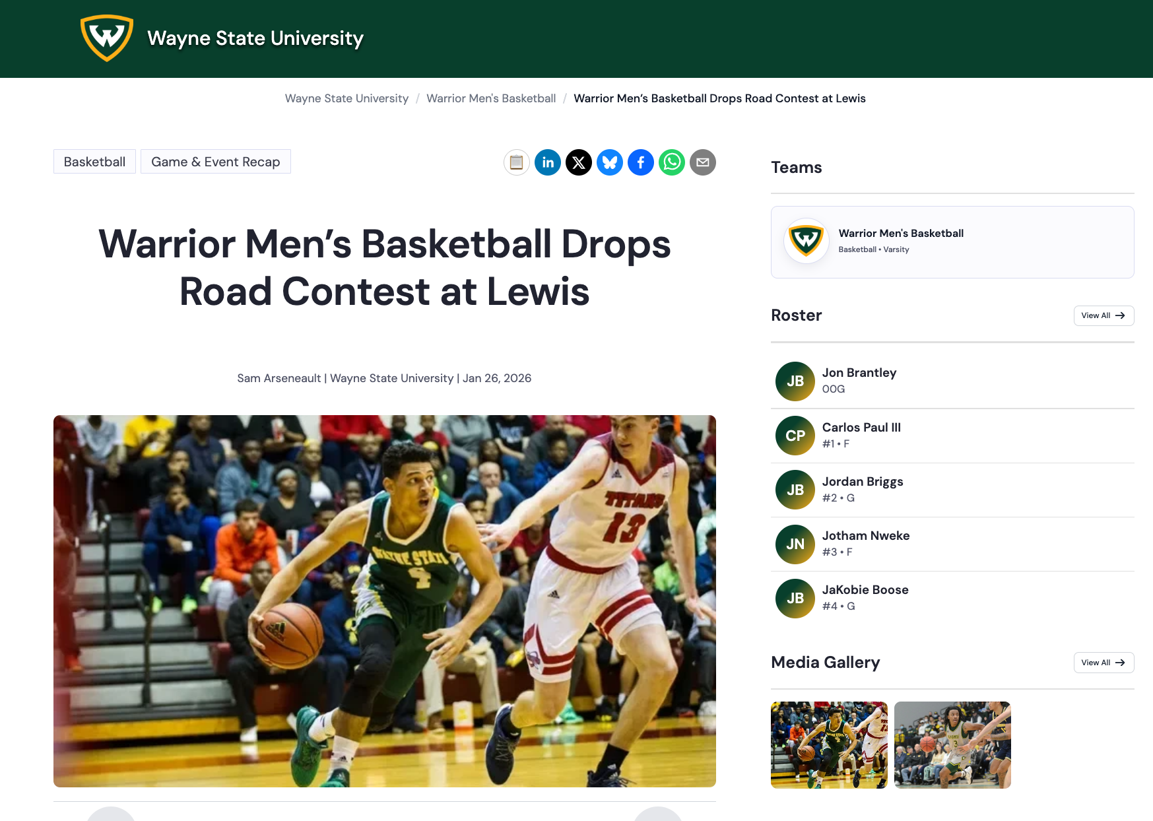
Task: Open Carlos Paul III roster entry
Action: tap(861, 435)
